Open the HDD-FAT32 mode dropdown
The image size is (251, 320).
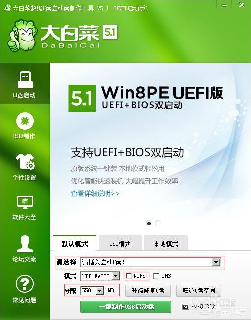click(x=116, y=276)
